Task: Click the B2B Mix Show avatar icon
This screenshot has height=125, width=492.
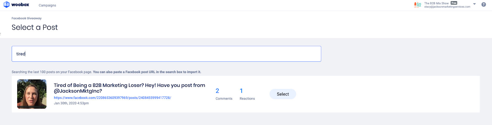Action: click(418, 5)
